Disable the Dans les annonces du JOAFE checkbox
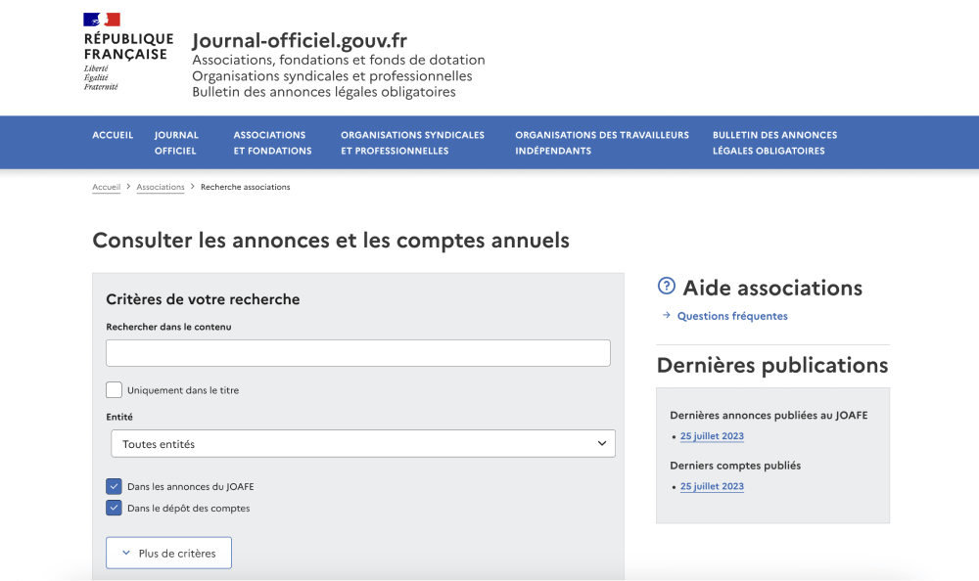 (114, 485)
